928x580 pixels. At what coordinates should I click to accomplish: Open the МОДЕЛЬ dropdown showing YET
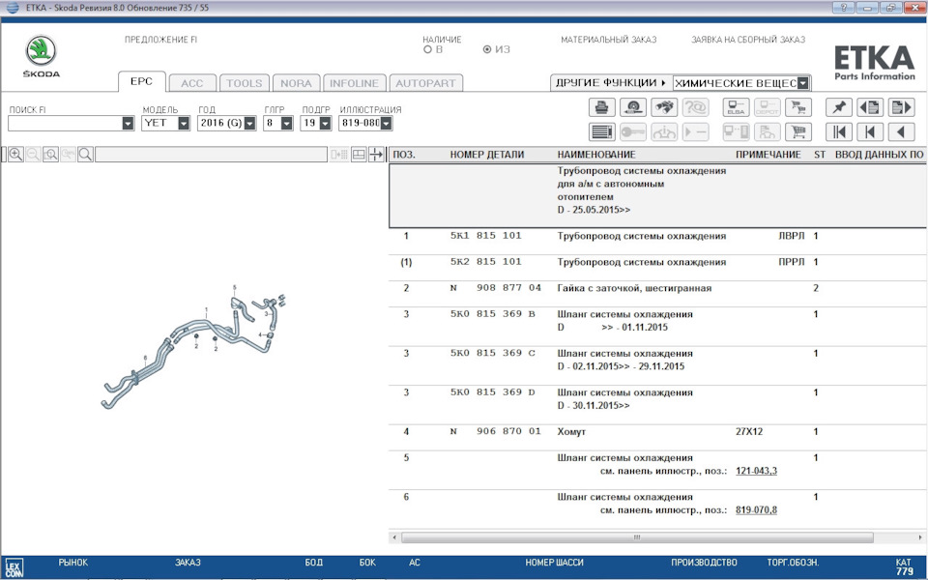point(184,123)
